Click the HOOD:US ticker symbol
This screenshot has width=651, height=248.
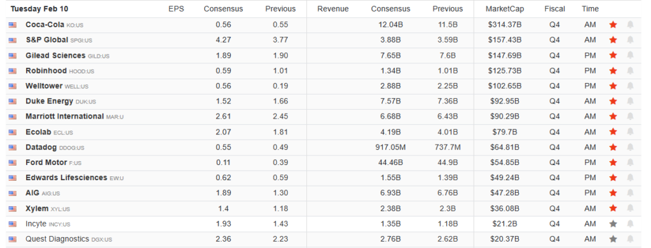click(x=82, y=71)
